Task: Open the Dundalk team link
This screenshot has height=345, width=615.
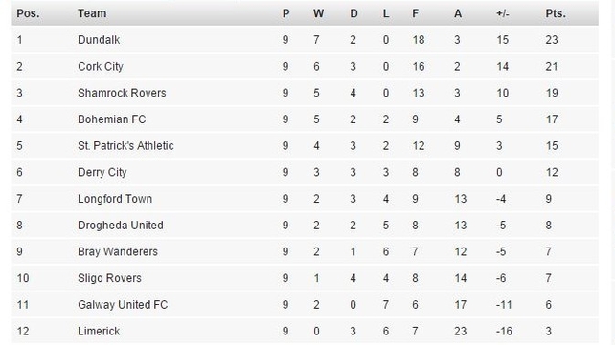Action: (99, 40)
